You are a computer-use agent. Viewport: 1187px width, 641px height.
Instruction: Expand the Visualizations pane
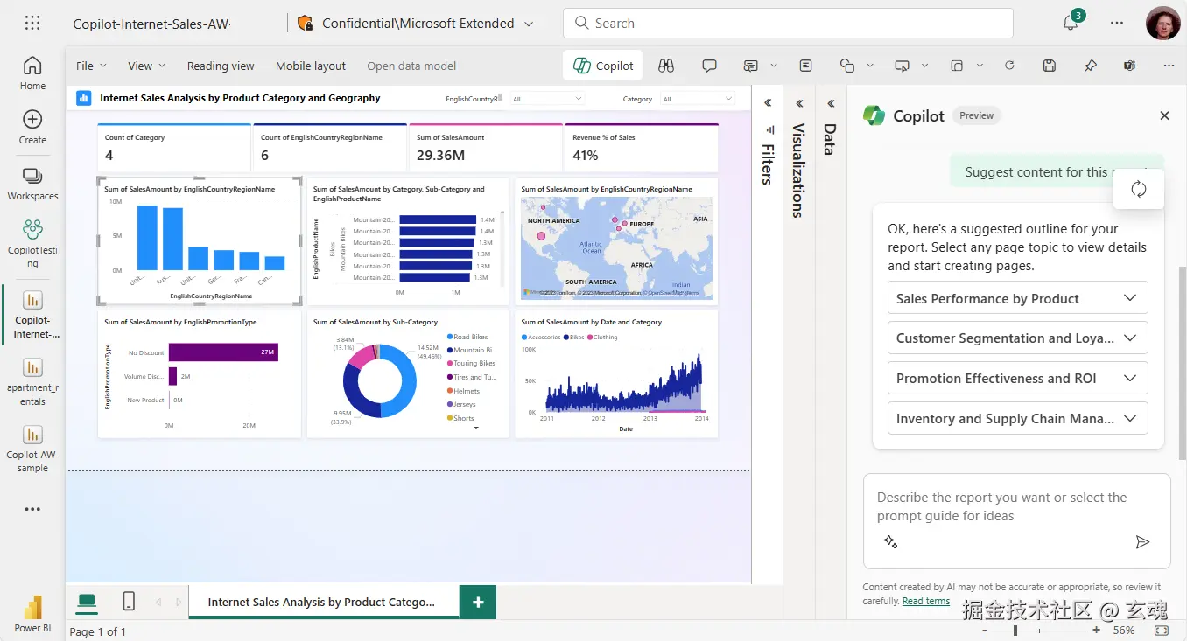click(799, 103)
